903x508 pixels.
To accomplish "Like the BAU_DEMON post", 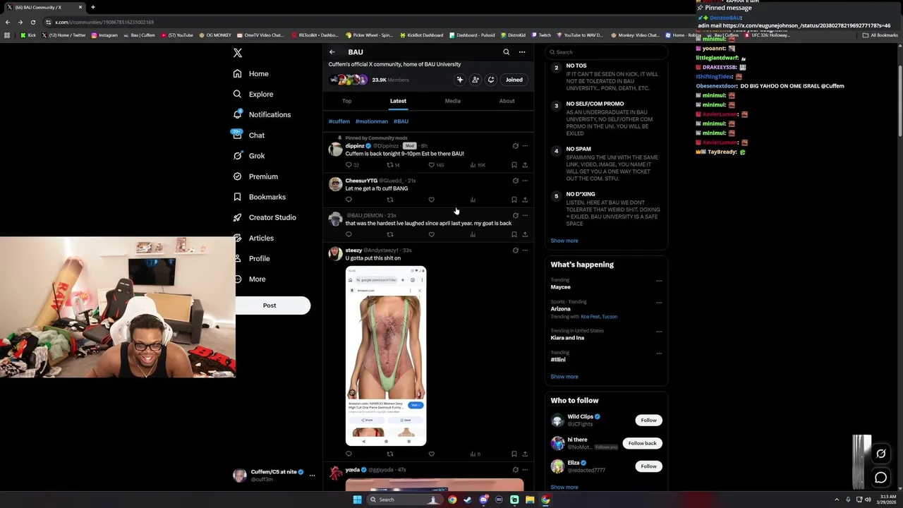I will [x=432, y=234].
